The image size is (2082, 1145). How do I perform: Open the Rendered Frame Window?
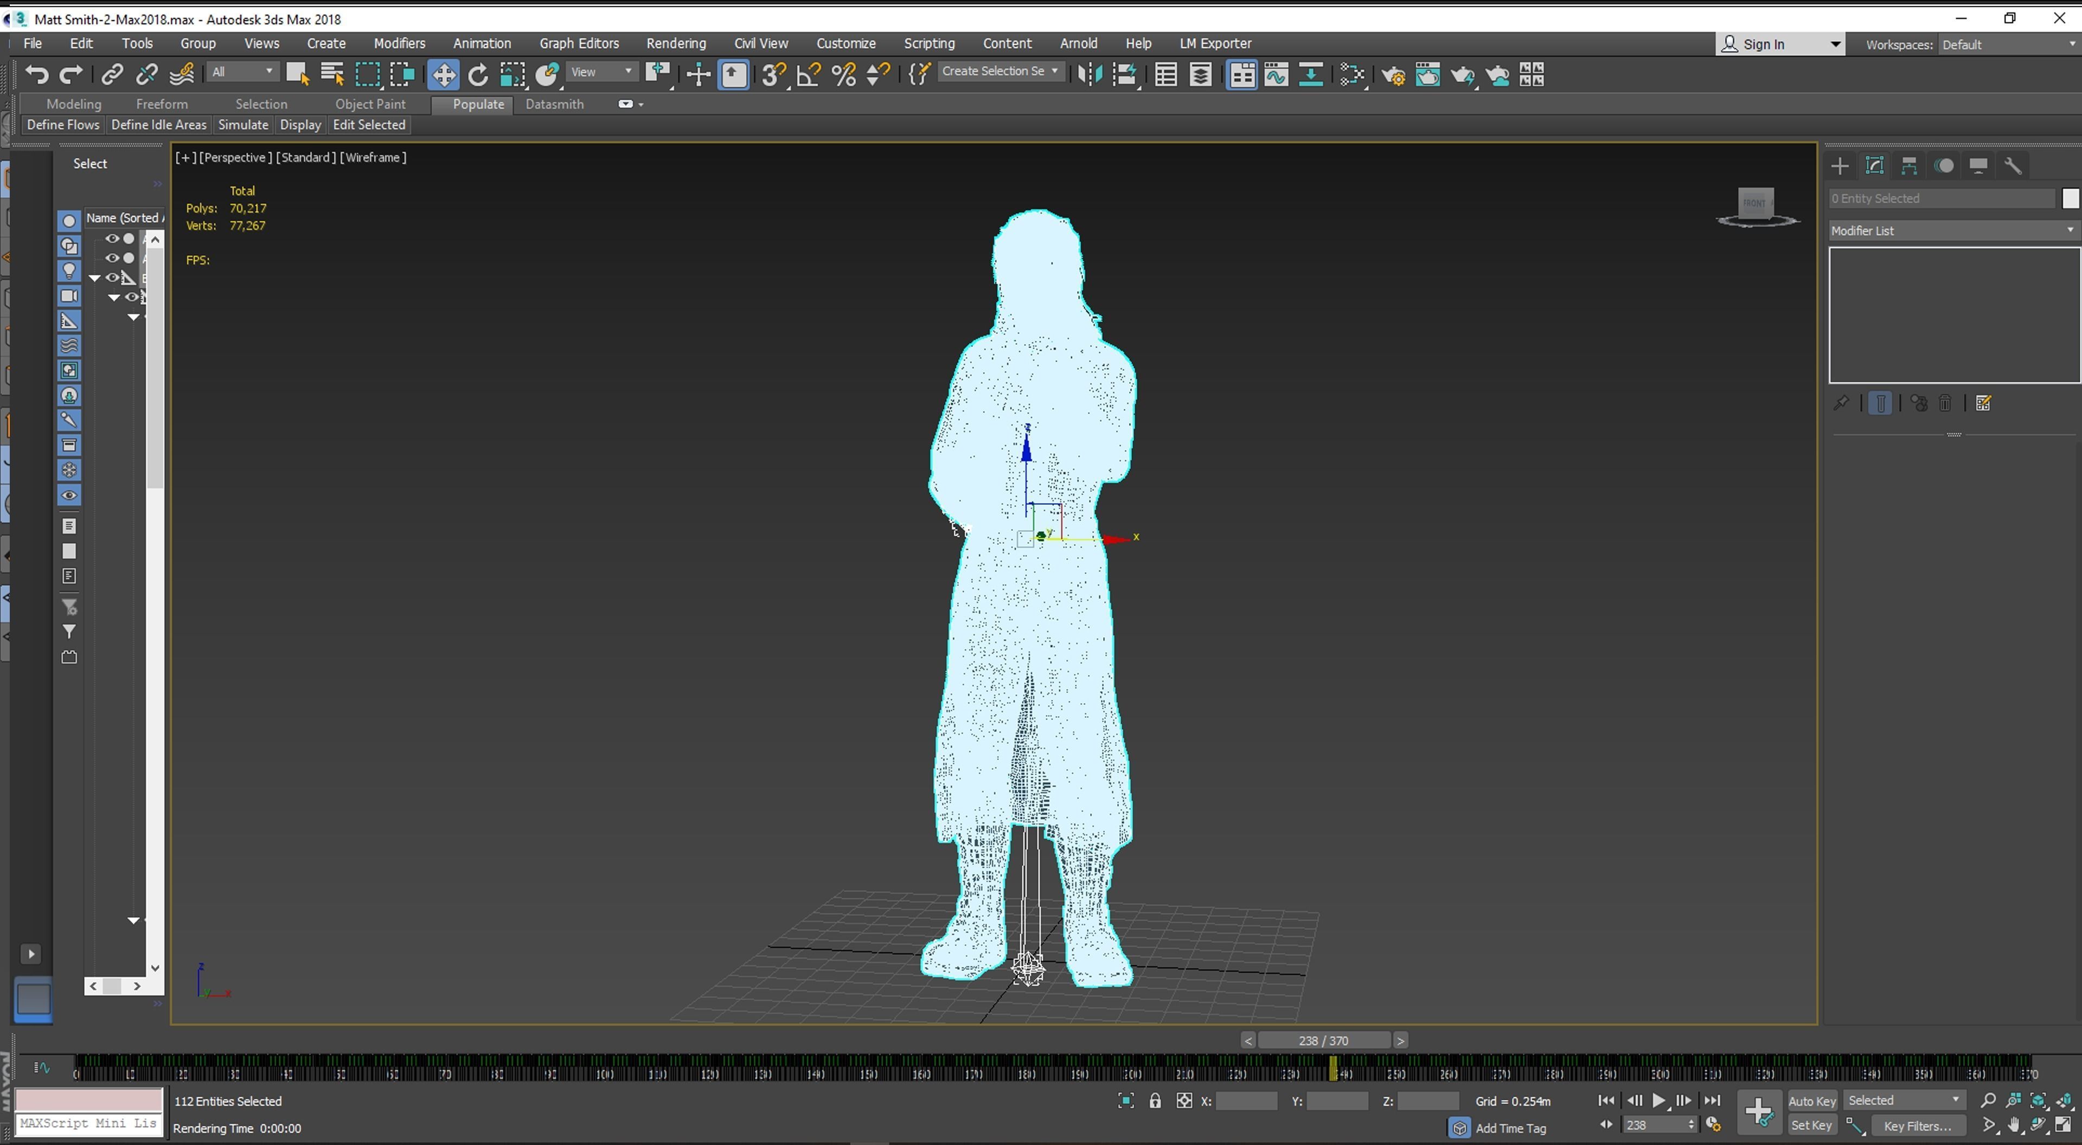tap(1428, 75)
